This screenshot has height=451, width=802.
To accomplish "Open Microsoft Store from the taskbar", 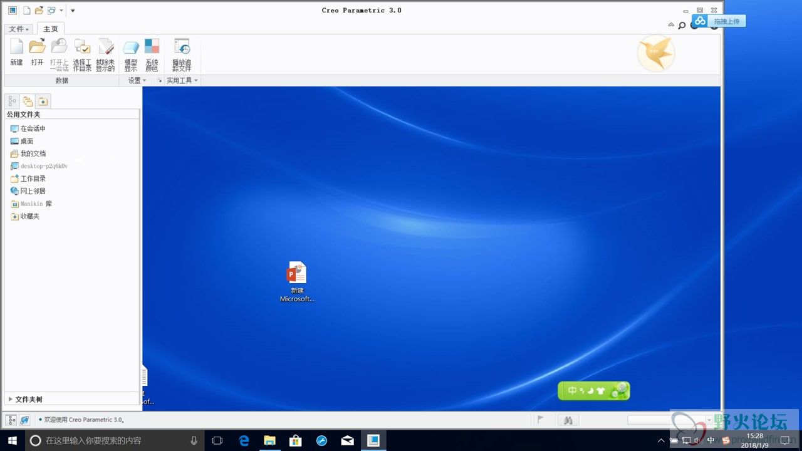I will pos(296,440).
